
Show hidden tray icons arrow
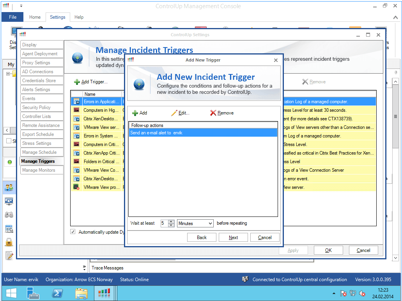pyautogui.click(x=334, y=293)
